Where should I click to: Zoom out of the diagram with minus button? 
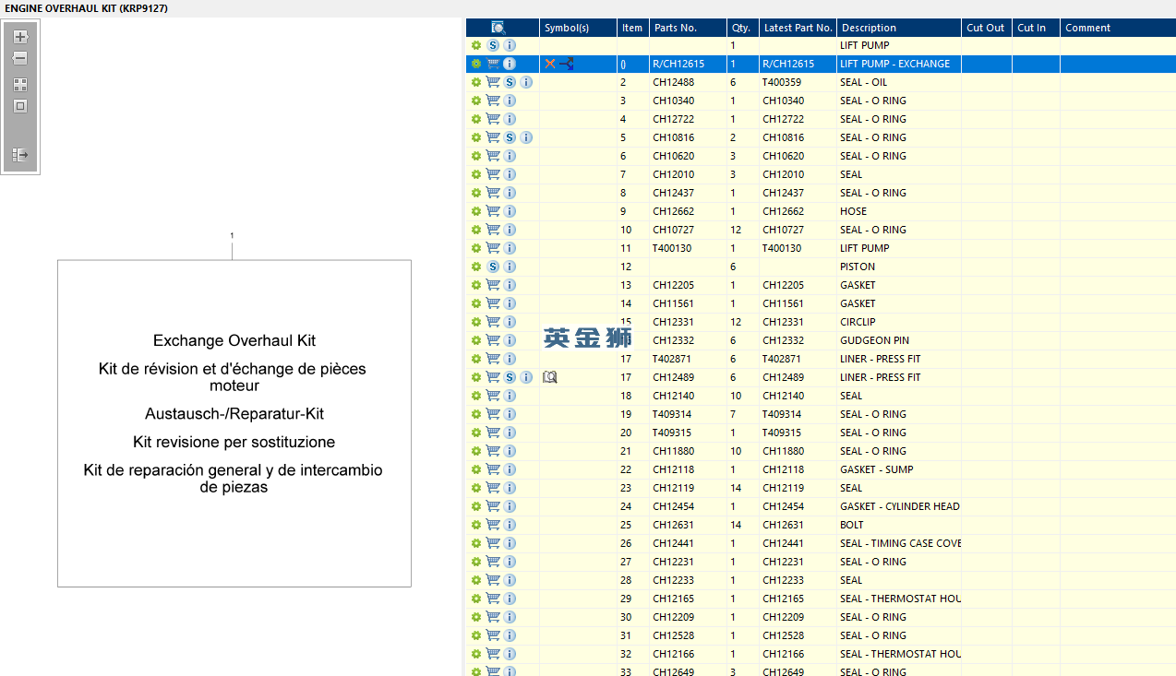pos(20,58)
